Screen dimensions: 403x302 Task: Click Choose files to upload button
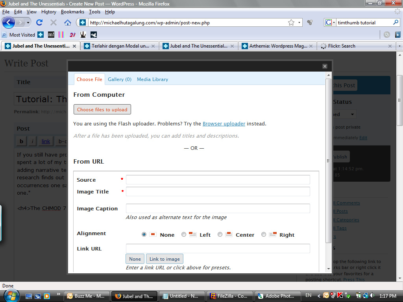pyautogui.click(x=102, y=110)
